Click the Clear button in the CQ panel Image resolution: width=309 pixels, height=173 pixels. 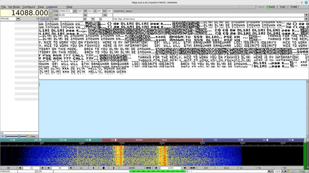32,136
